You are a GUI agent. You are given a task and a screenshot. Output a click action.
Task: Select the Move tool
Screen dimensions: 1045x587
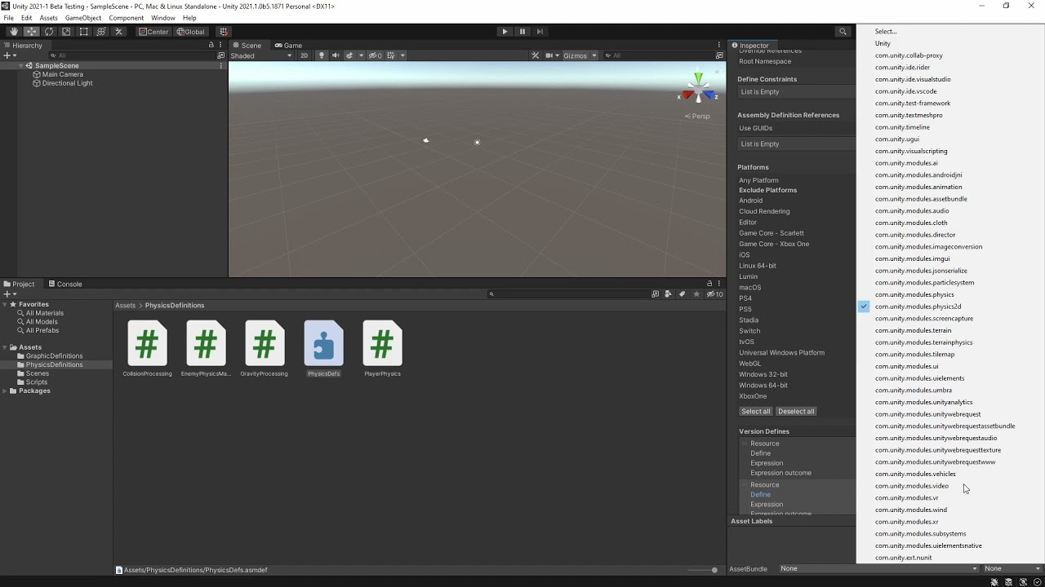point(31,32)
